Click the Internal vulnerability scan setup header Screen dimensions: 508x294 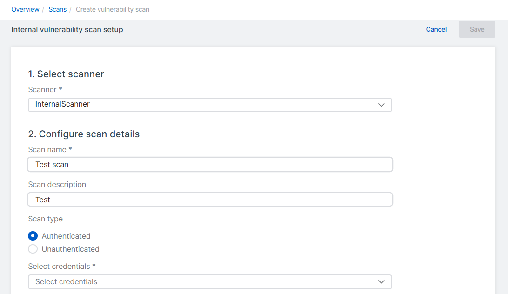67,29
